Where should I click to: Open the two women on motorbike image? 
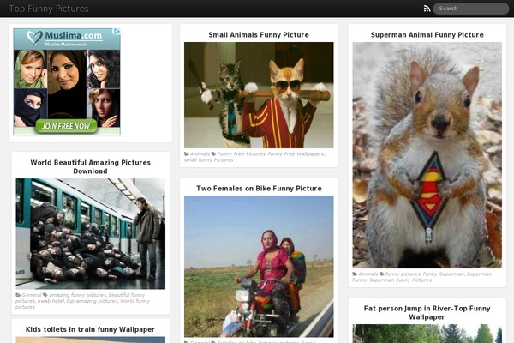259,266
